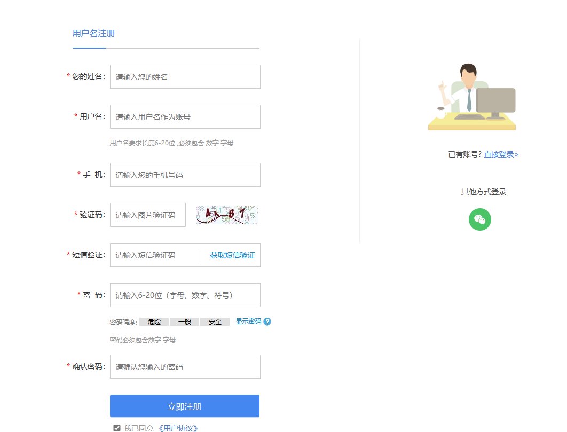567x432 pixels.
Task: Click the desk worker illustration
Action: tap(472, 95)
